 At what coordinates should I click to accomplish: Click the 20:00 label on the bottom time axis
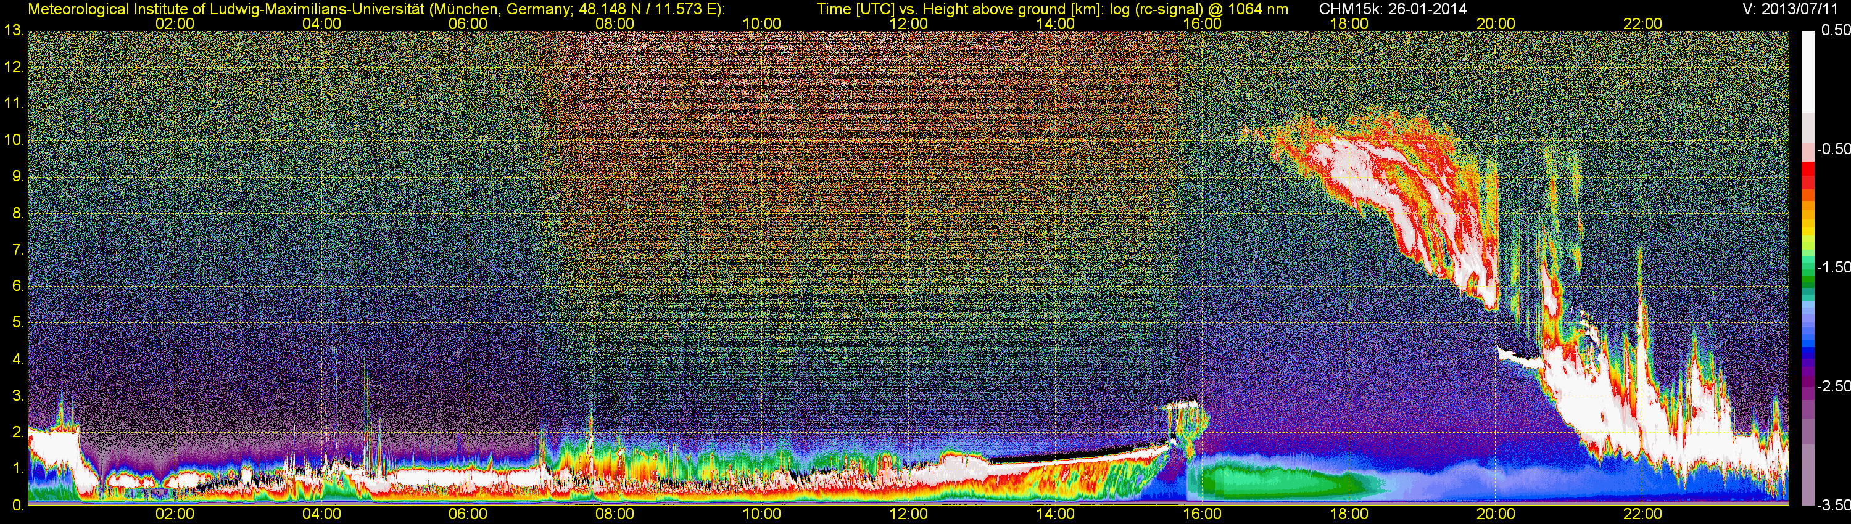click(x=1496, y=514)
